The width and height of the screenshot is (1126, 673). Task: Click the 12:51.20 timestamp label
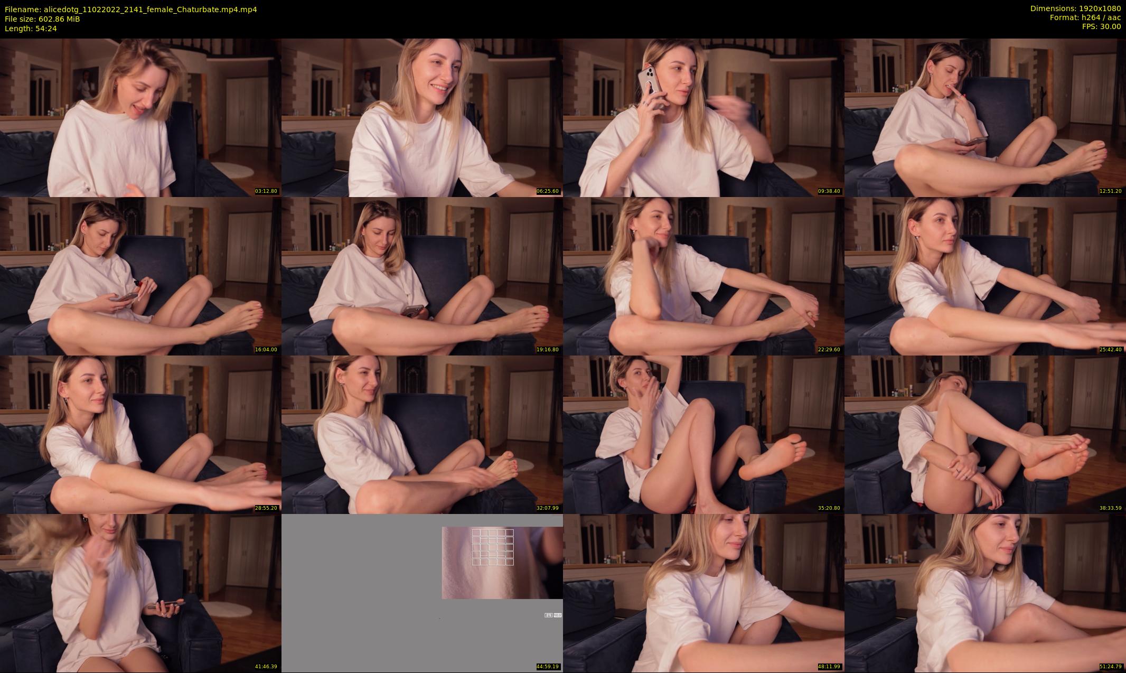click(x=1110, y=191)
